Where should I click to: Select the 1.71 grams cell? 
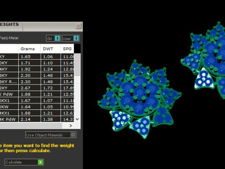[x=30, y=63]
